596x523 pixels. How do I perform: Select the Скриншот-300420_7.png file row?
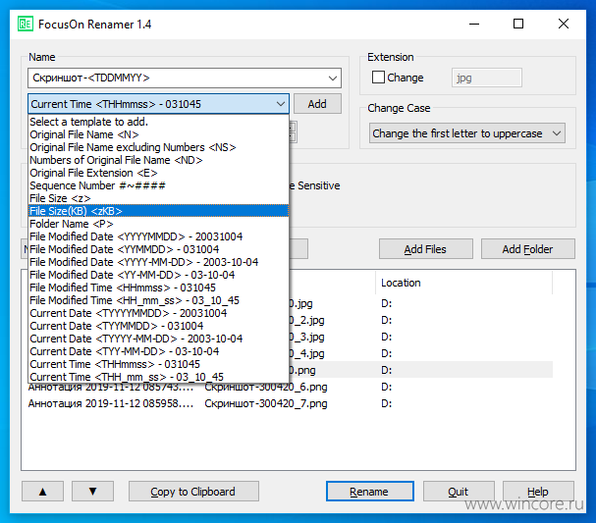287,403
